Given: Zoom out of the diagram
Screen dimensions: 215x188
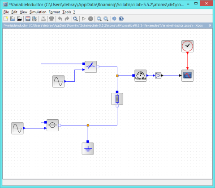Looking at the screenshot, I should pos(106,19).
